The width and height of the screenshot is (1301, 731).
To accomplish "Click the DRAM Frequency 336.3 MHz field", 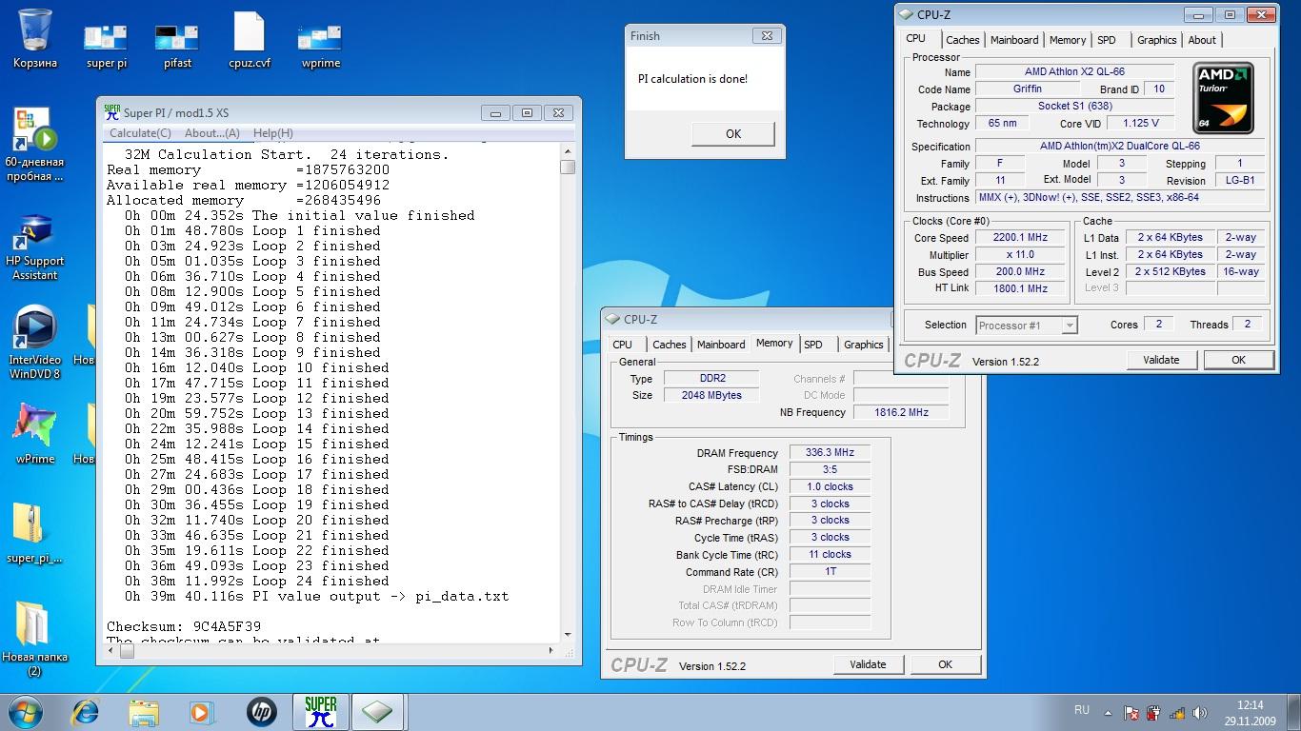I will coord(830,453).
